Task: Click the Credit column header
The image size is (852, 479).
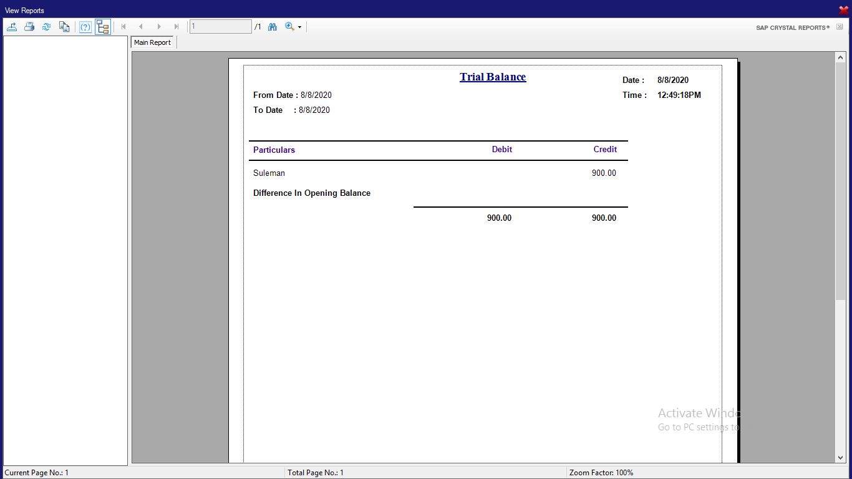Action: pyautogui.click(x=605, y=150)
